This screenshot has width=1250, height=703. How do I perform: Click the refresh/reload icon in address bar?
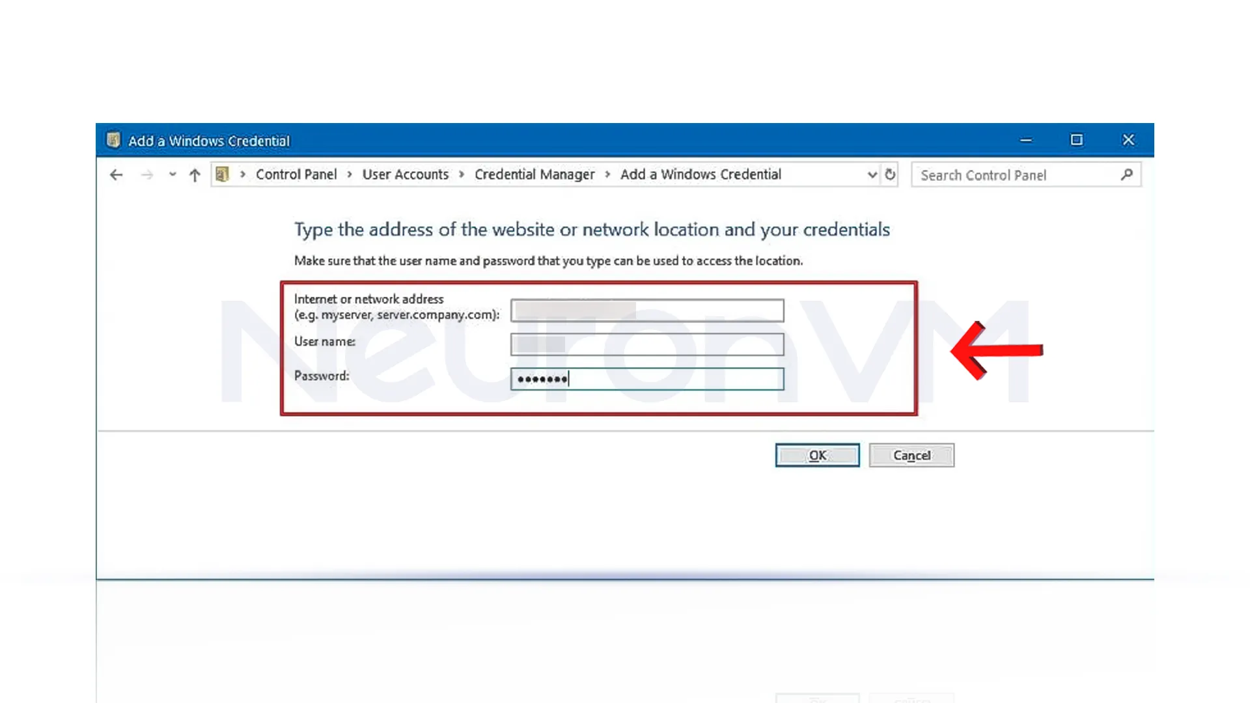click(890, 174)
